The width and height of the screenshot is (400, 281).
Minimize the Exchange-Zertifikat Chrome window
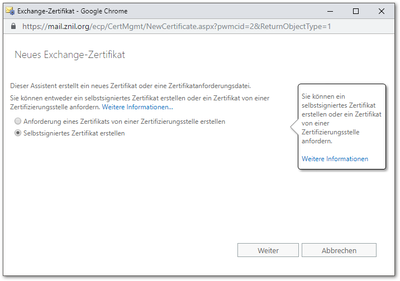click(x=330, y=11)
